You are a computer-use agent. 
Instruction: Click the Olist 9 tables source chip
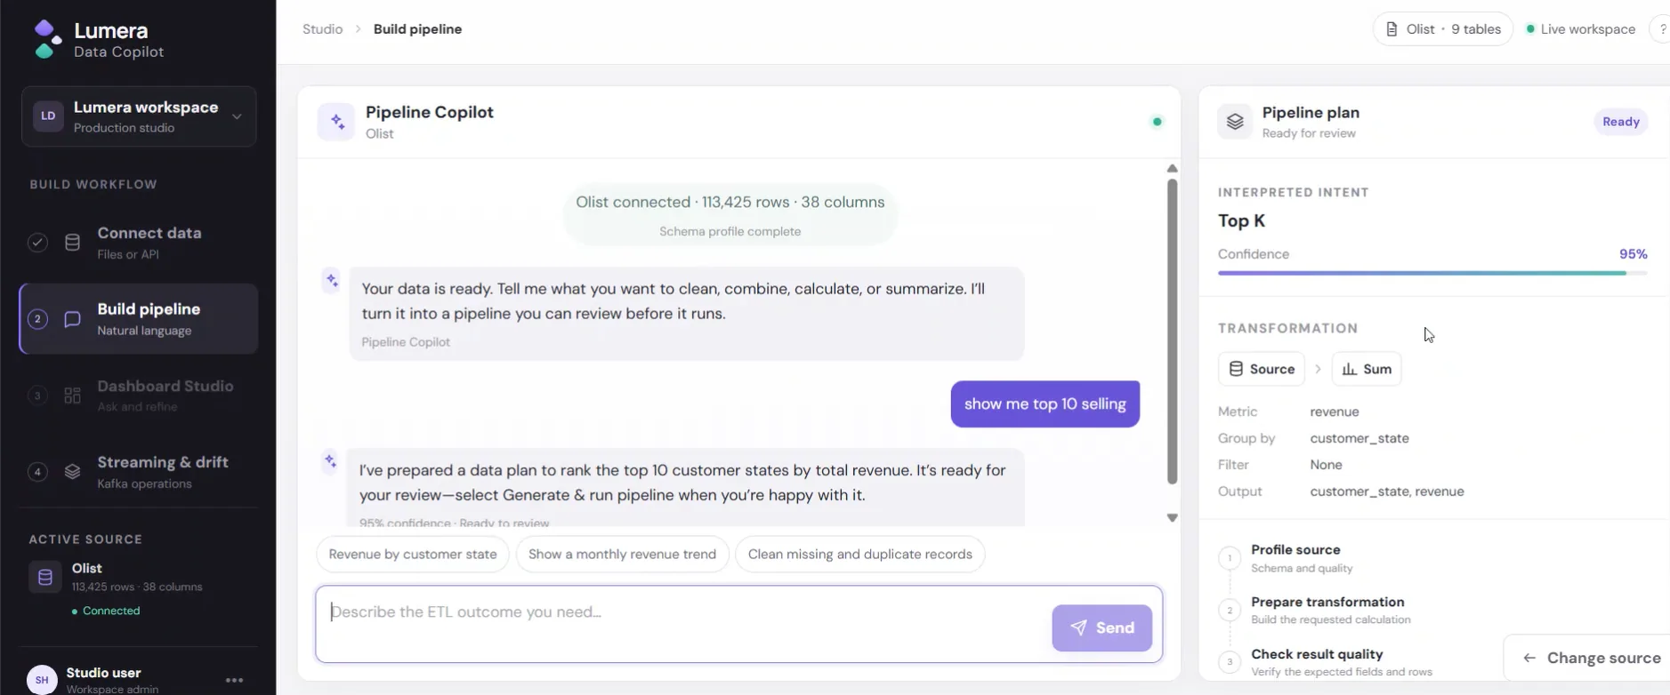pos(1442,29)
